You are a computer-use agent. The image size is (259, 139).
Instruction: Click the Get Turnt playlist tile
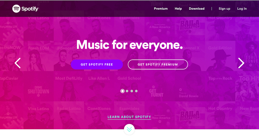coord(160,86)
